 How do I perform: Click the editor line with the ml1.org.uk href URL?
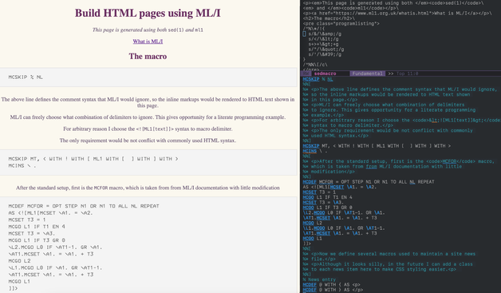click(x=397, y=14)
